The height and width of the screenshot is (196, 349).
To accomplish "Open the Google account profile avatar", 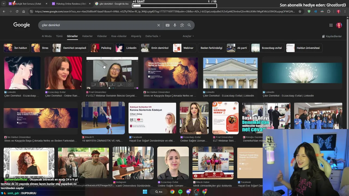I will [x=339, y=25].
